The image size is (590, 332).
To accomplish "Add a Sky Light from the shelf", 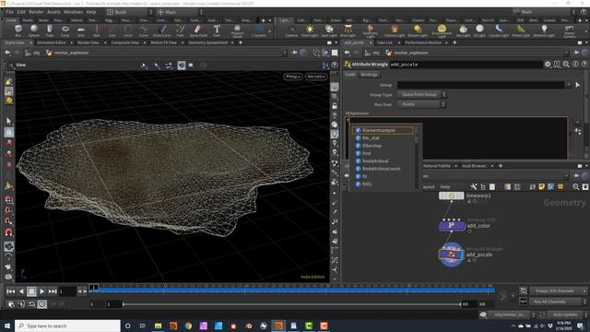I will pos(463,30).
